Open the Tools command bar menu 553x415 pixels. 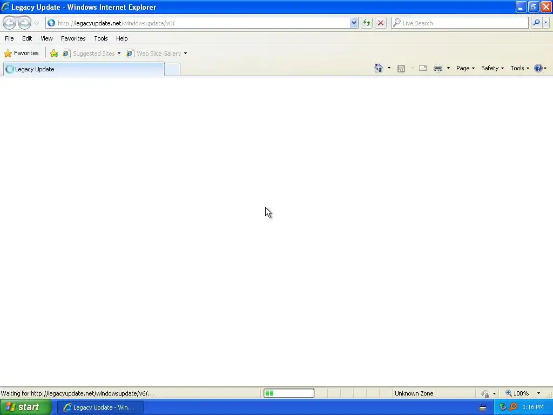coord(520,68)
